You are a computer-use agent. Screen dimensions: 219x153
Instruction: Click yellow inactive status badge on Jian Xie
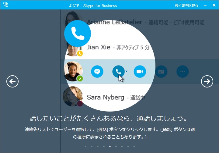coord(80,53)
